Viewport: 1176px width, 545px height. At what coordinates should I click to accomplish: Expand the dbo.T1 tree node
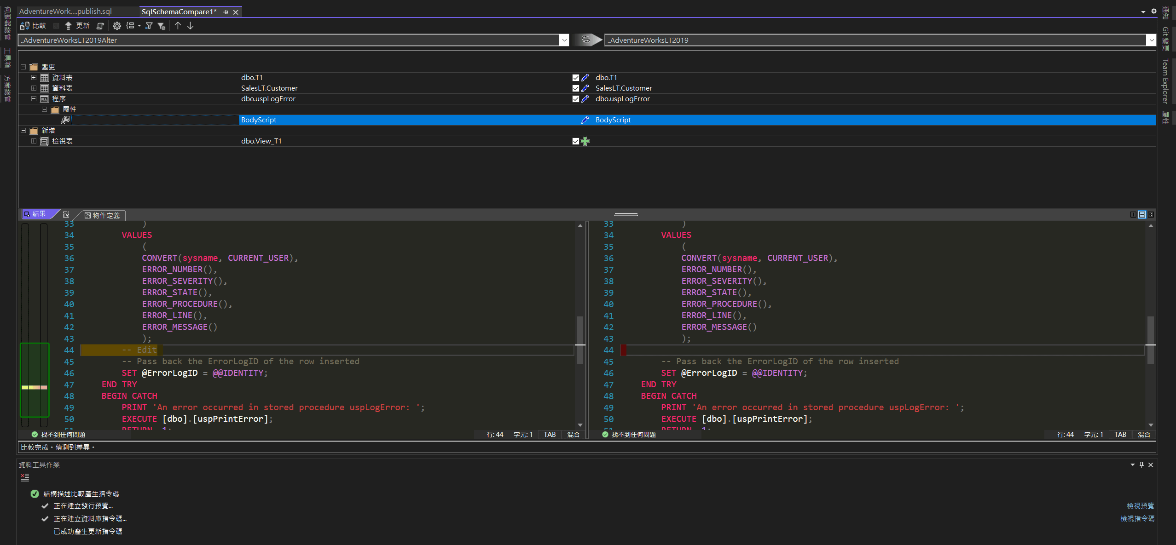point(33,77)
